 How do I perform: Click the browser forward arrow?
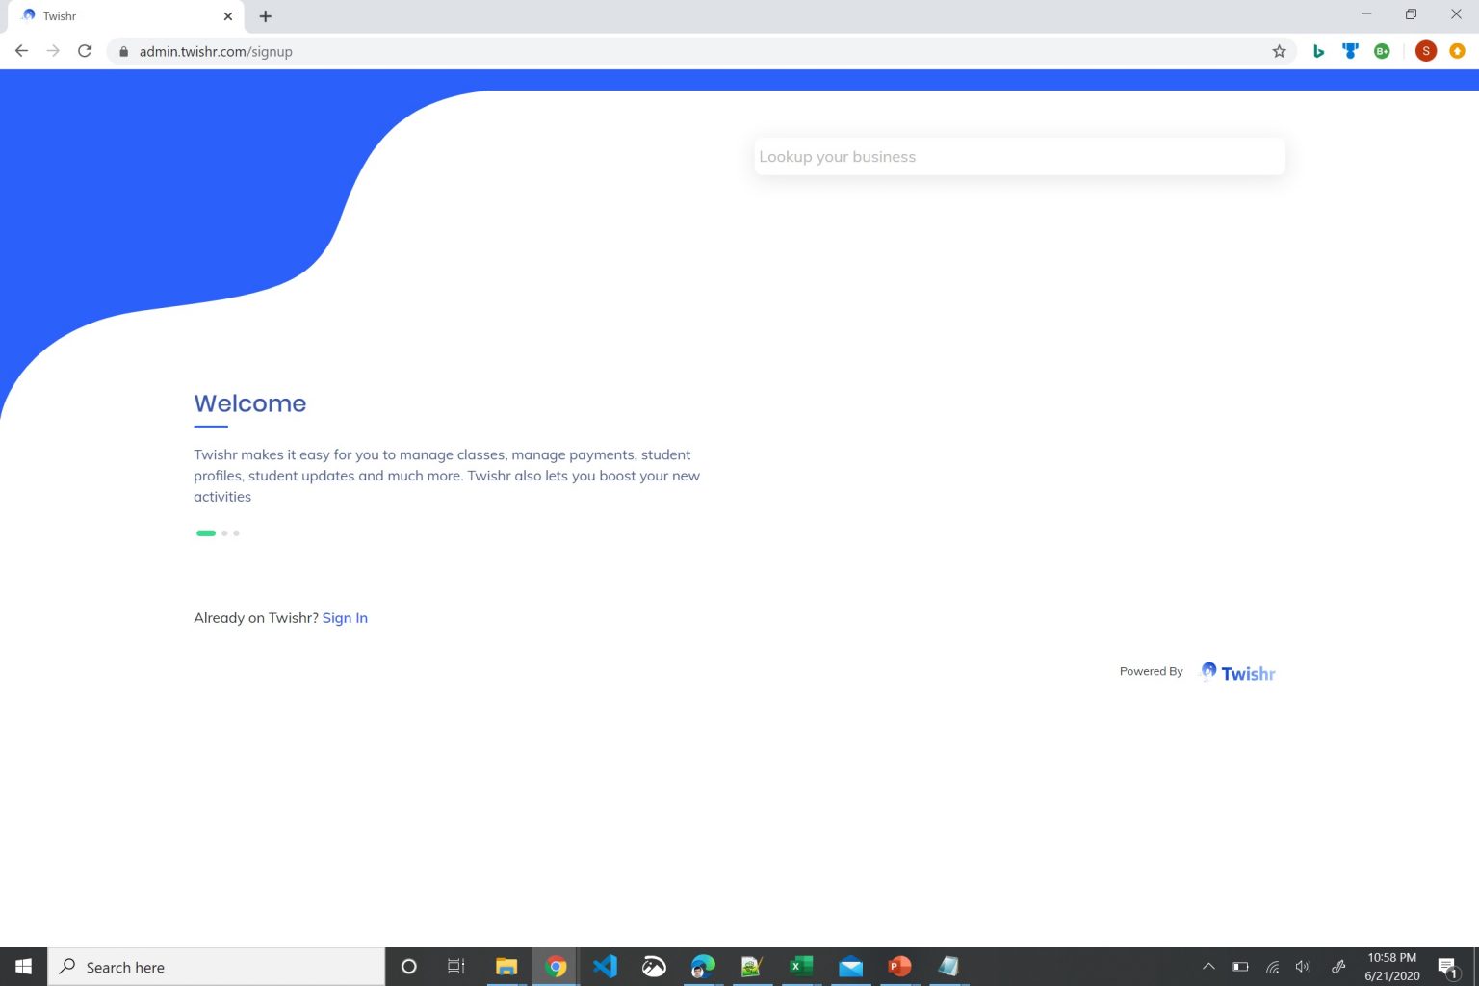(53, 51)
